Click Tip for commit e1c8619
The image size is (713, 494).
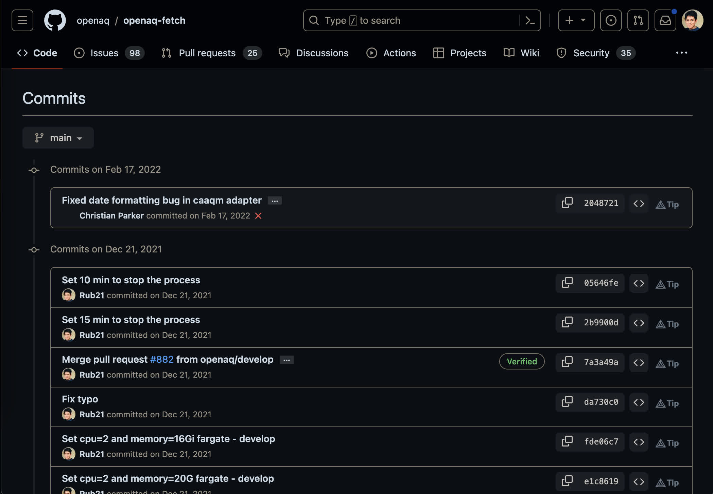click(x=667, y=483)
